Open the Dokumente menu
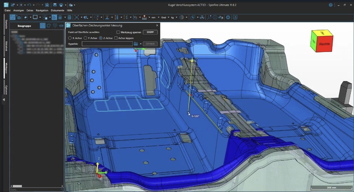Image resolution: width=354 pixels, height=192 pixels. pos(58,10)
